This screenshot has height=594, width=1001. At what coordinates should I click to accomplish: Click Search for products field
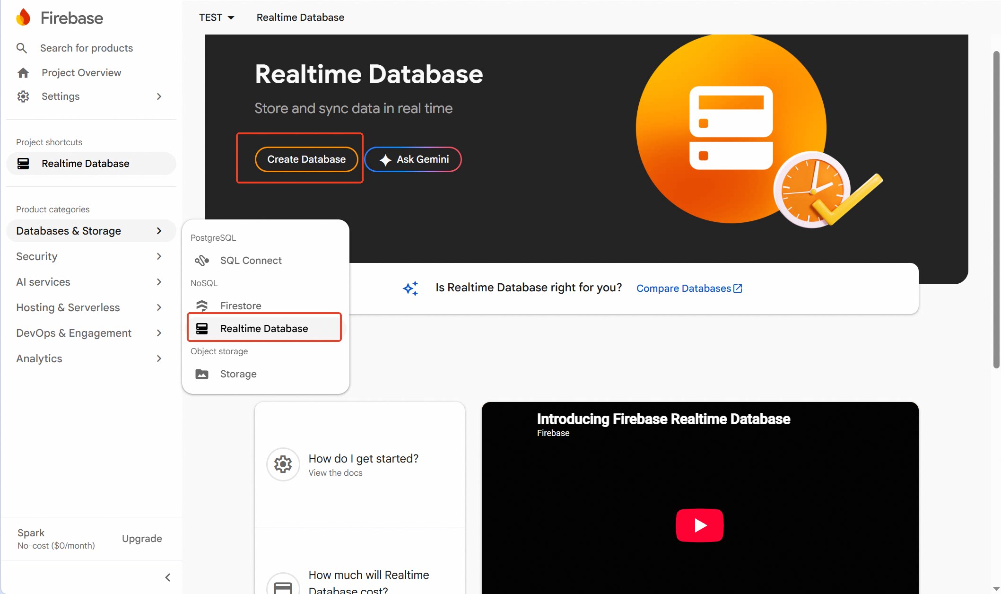tap(87, 48)
